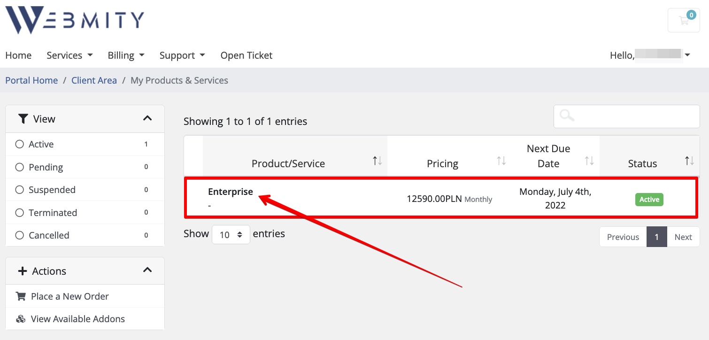Click the green Active status badge
The image size is (709, 340).
(x=649, y=200)
